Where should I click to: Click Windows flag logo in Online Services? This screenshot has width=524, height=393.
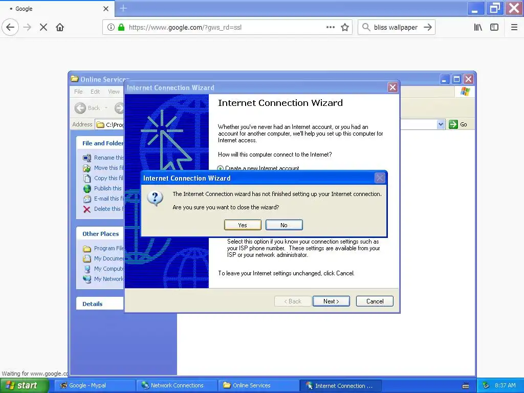point(465,92)
